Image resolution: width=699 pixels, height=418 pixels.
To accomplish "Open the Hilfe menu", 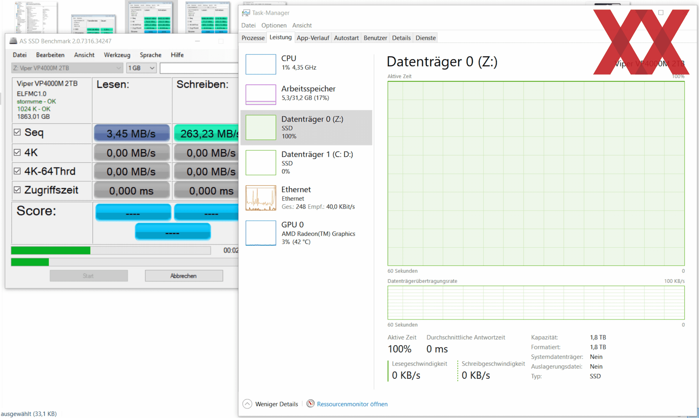I will (177, 55).
